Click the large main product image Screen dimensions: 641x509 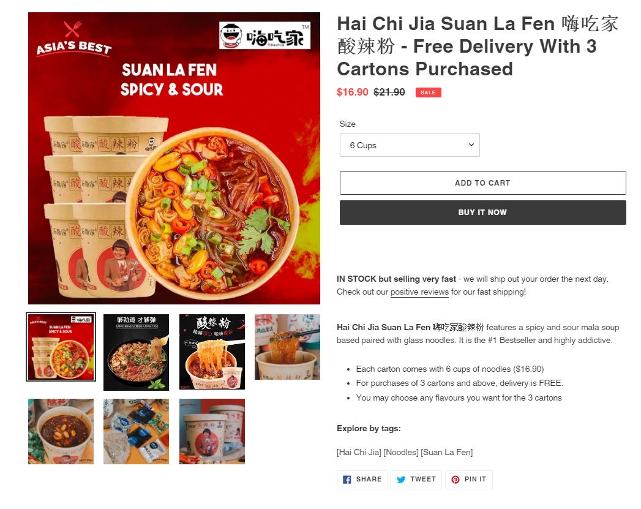(x=174, y=158)
